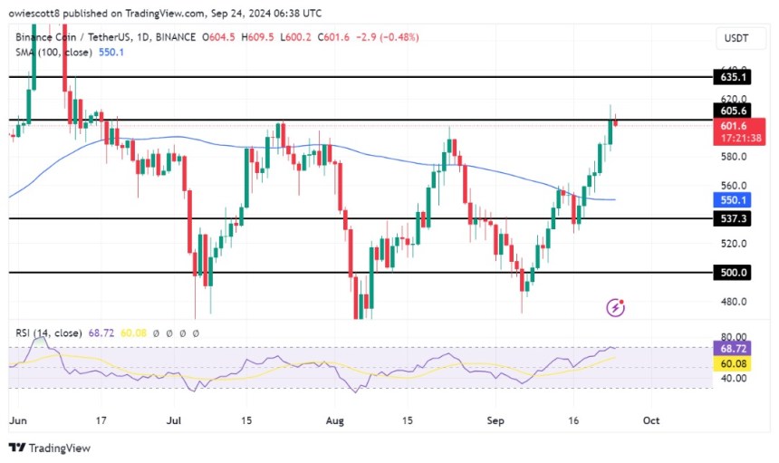The image size is (779, 463).
Task: Select the Aug label on time axis
Action: (335, 420)
